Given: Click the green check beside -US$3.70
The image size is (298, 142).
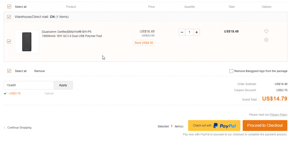Looking at the screenshot, I should pyautogui.click(x=5, y=93).
